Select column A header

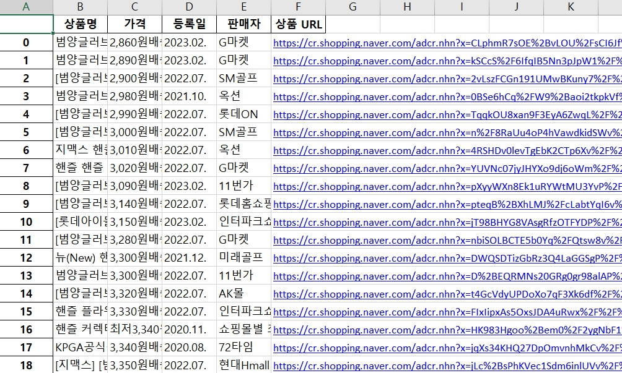(x=26, y=7)
